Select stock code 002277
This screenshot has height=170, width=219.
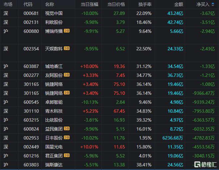click(x=31, y=75)
